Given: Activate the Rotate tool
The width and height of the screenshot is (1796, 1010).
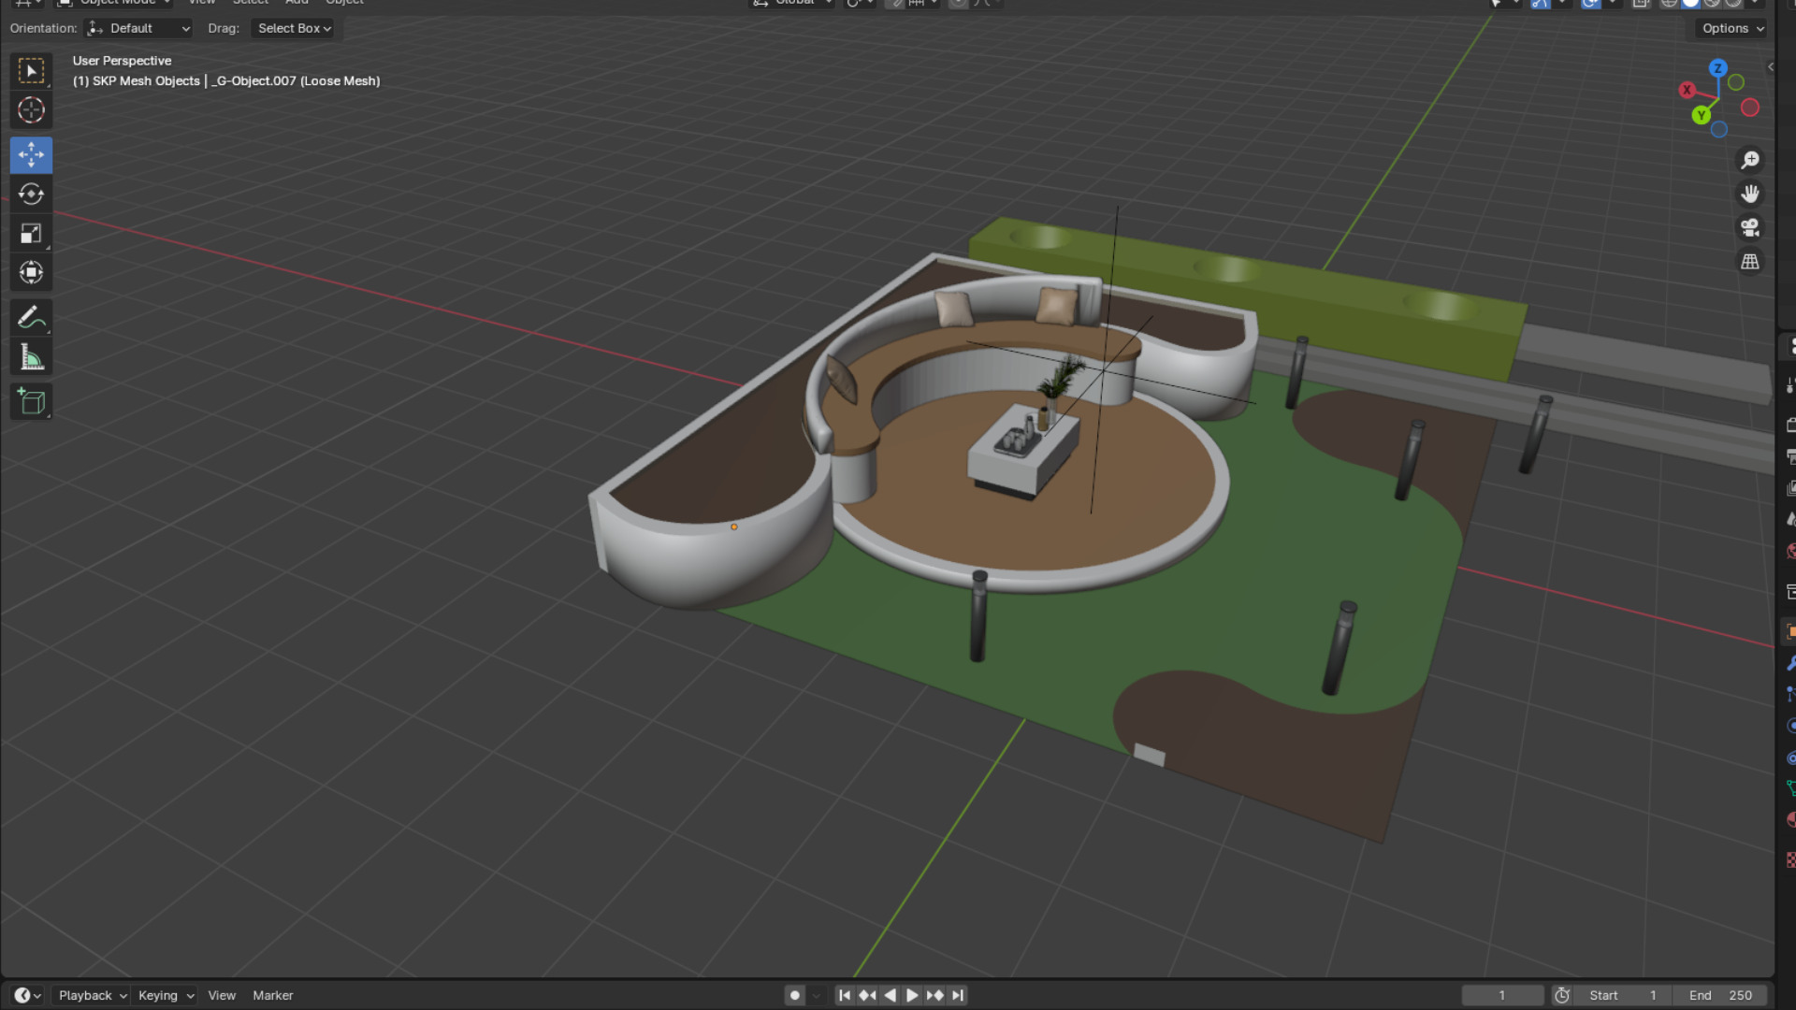Looking at the screenshot, I should 31,194.
